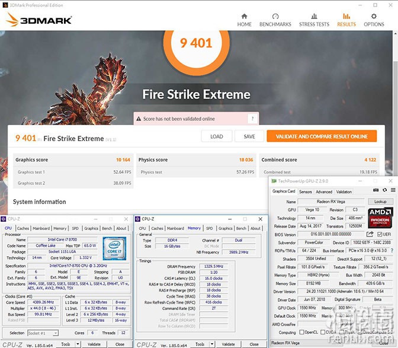The width and height of the screenshot is (398, 348).
Task: Click the 3DMark logo
Action: coord(39,20)
